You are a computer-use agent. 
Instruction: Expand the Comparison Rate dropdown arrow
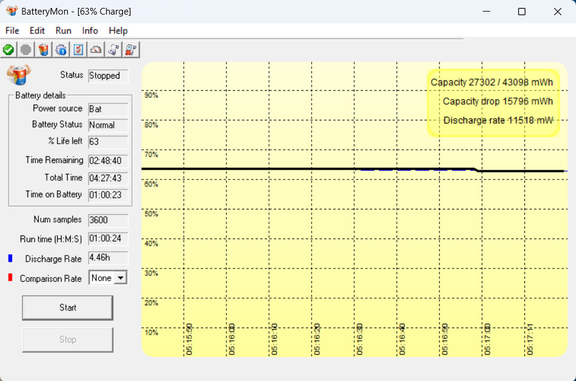pos(121,278)
